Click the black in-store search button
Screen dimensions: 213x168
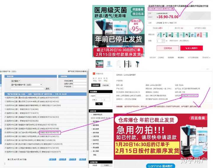99,104
